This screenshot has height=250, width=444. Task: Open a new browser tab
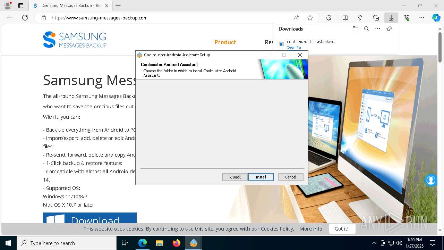118,6
